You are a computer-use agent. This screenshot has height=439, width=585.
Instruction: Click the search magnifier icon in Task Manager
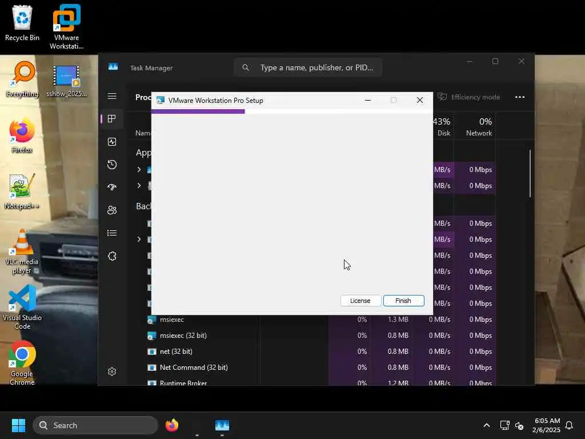point(246,67)
